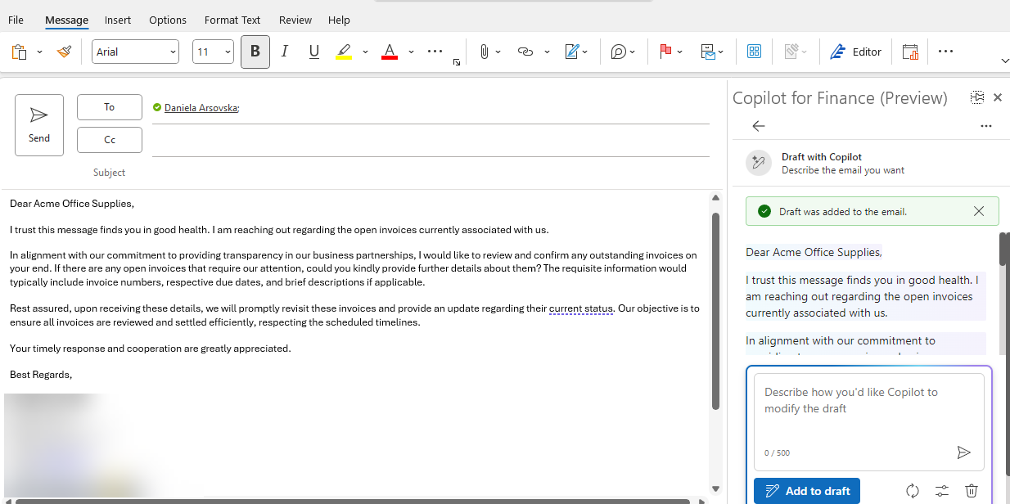Click the Cc recipients button
This screenshot has height=504, width=1010.
pos(110,140)
